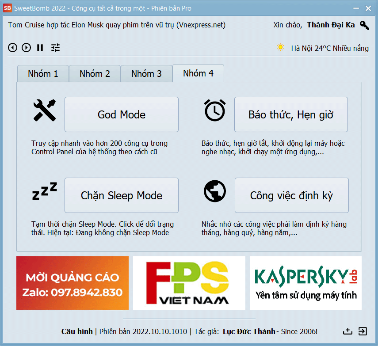Click the previous news headline arrow icon

tap(13, 48)
